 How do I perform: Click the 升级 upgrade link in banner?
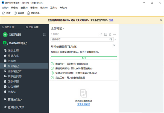click(111, 20)
